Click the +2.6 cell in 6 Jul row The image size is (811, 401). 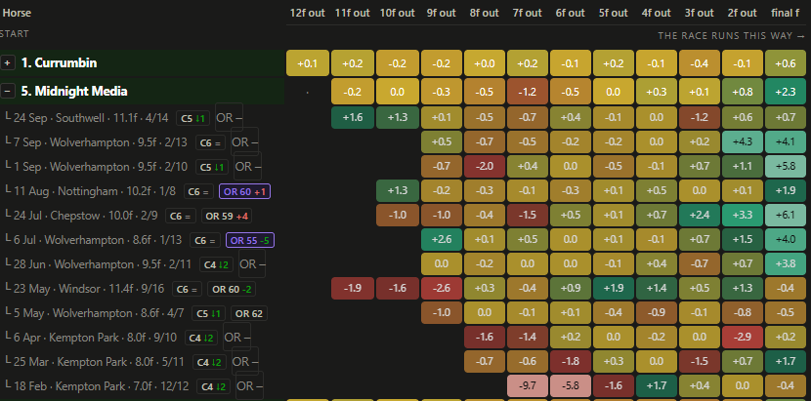441,240
